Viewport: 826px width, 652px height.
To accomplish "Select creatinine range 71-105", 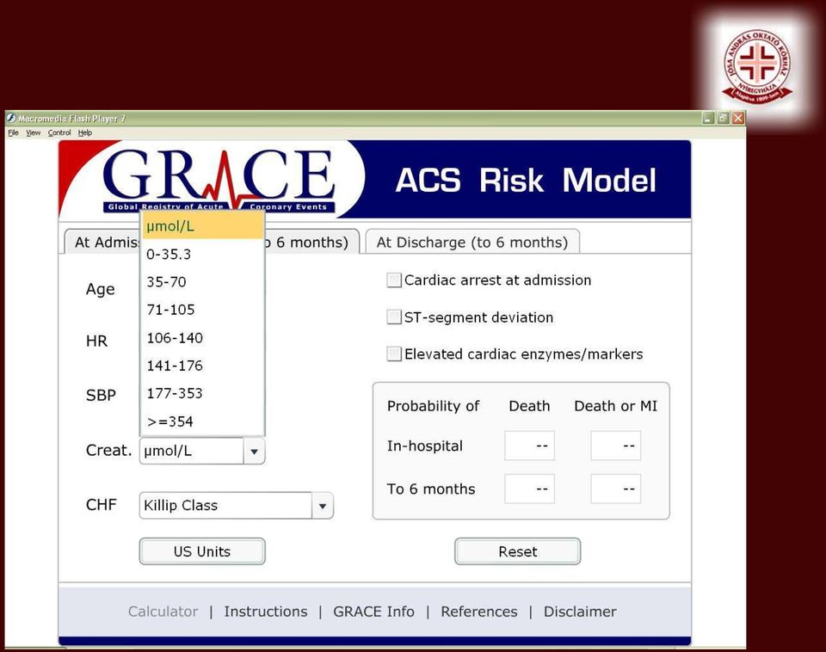I will click(x=202, y=310).
